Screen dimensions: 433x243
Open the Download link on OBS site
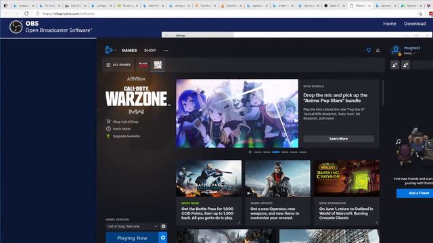click(415, 24)
